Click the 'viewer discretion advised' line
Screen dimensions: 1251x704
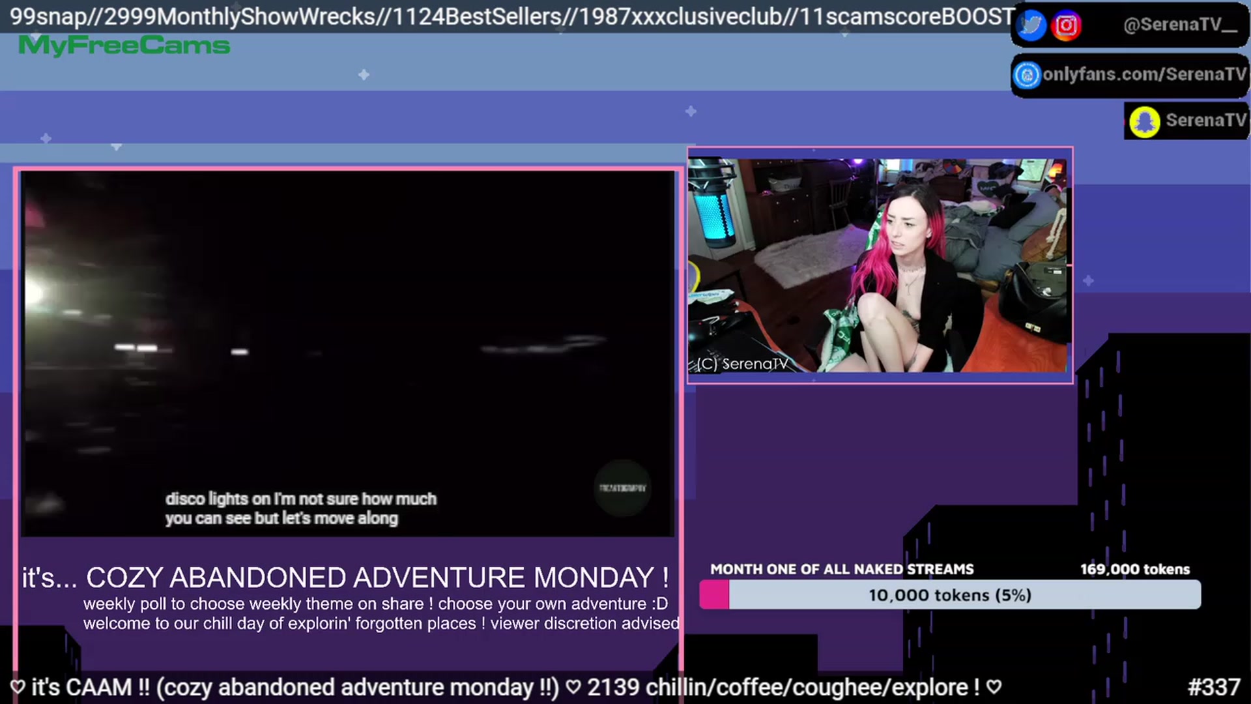(x=381, y=623)
